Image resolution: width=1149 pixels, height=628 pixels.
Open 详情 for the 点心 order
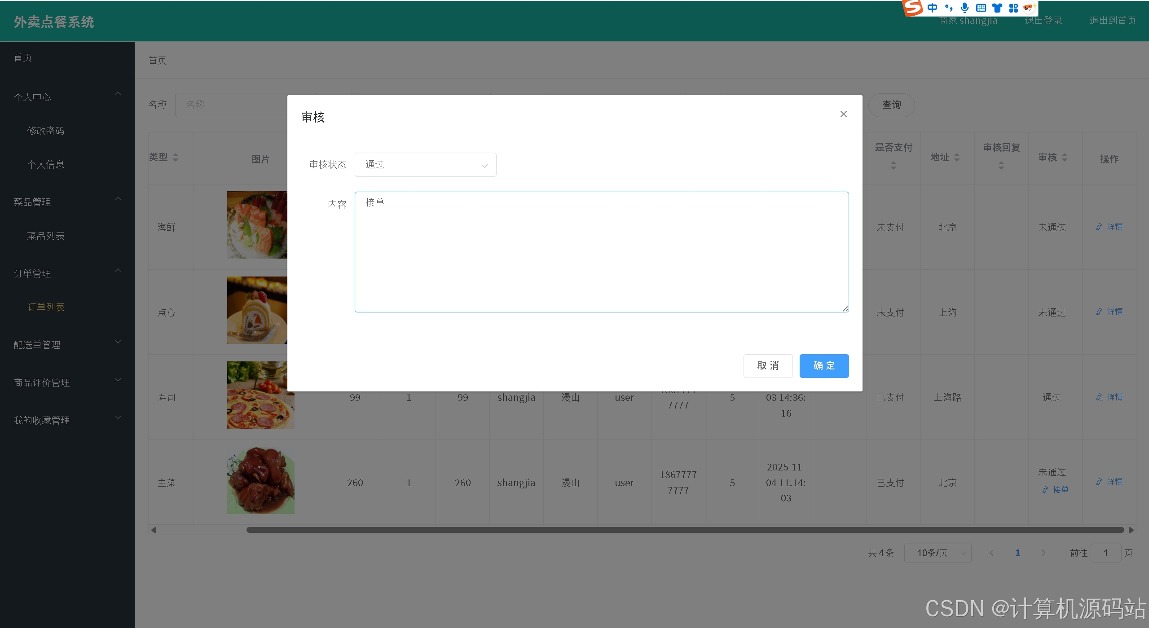coord(1109,312)
